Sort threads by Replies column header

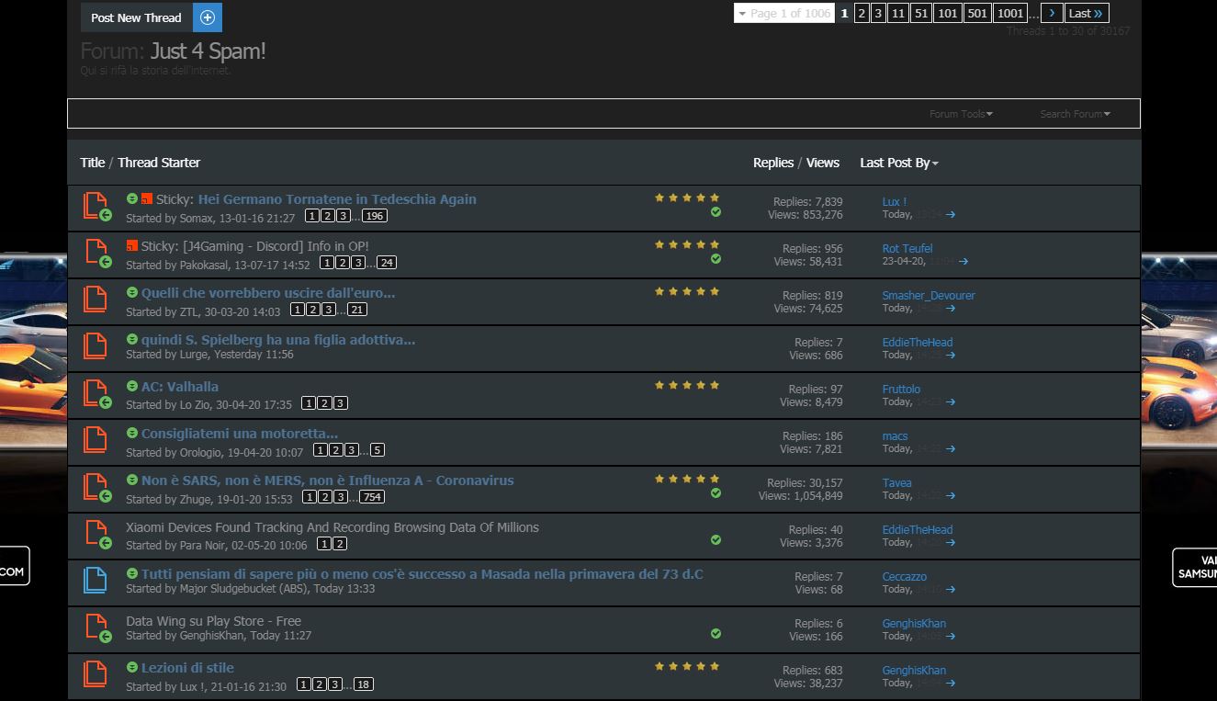[772, 163]
